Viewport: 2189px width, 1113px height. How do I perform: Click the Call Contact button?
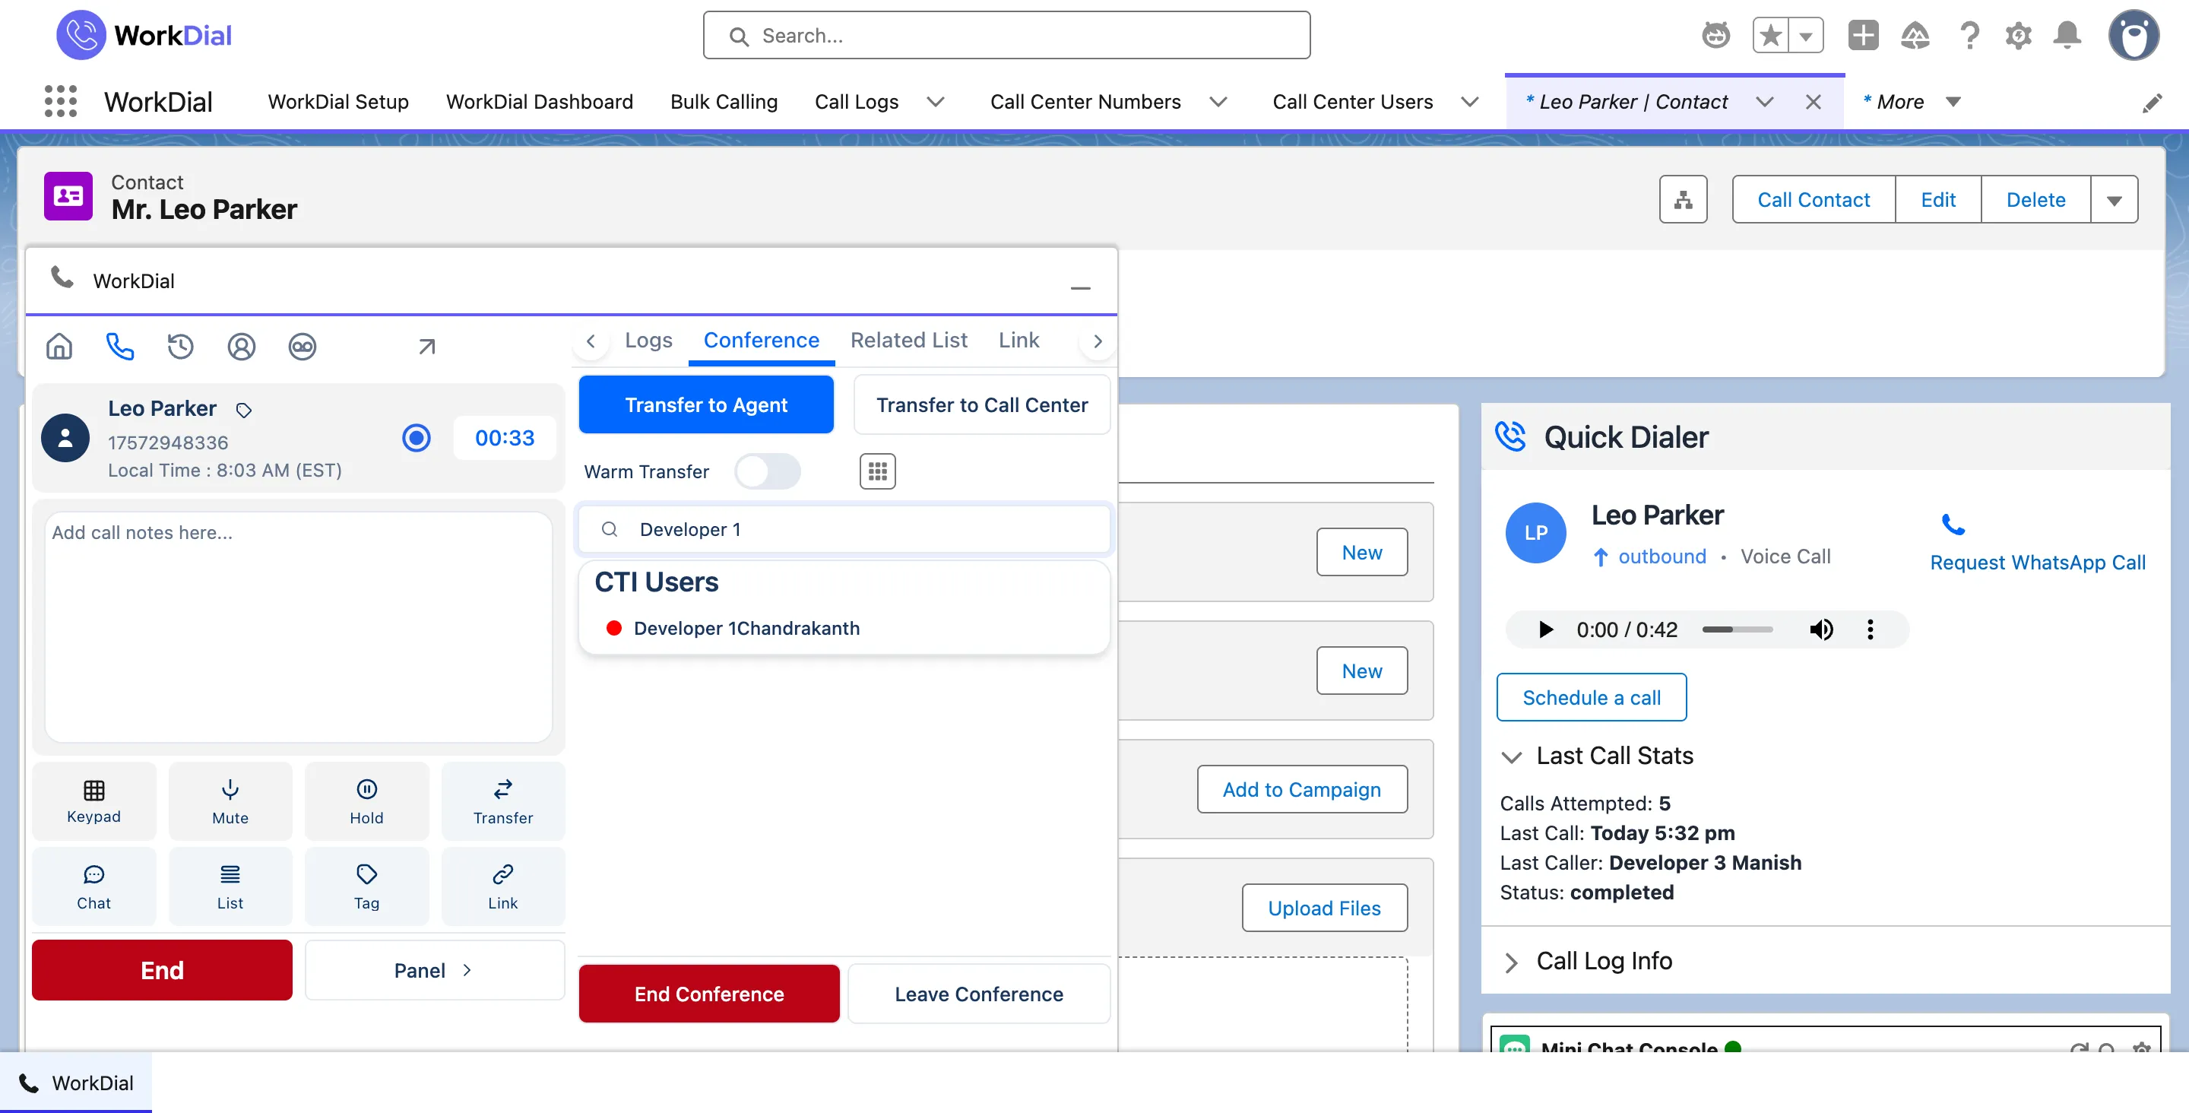[1813, 200]
